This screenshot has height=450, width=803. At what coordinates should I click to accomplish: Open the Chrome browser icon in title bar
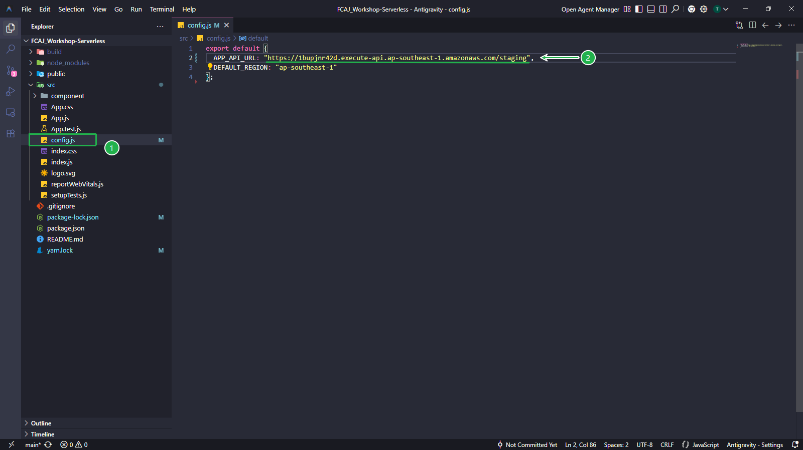pyautogui.click(x=692, y=9)
